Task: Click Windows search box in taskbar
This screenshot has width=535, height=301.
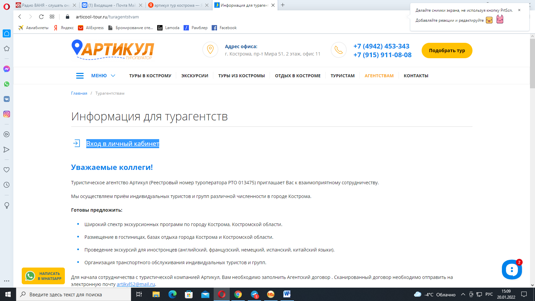Action: tap(74, 294)
